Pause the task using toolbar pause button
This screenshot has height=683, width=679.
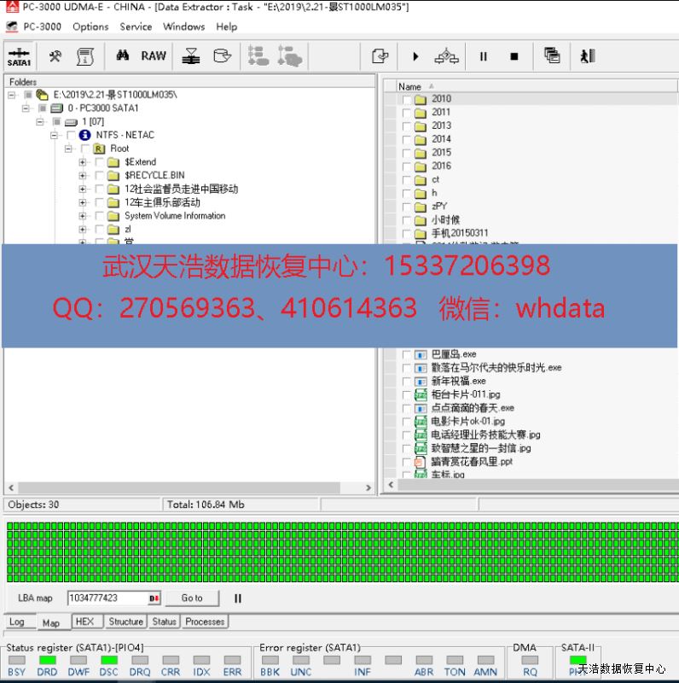484,56
